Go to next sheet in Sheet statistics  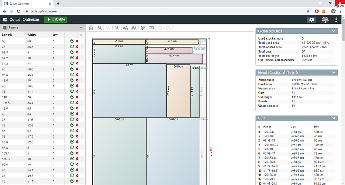(x=297, y=73)
